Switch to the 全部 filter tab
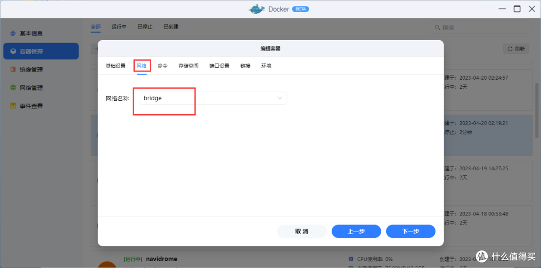Image resolution: width=541 pixels, height=268 pixels. coord(96,27)
